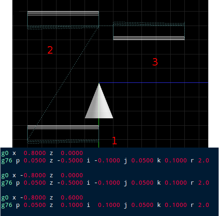The width and height of the screenshot is (219, 216).
Task: Click z 0.1000 in the last g76 line
Action: coord(66,205)
